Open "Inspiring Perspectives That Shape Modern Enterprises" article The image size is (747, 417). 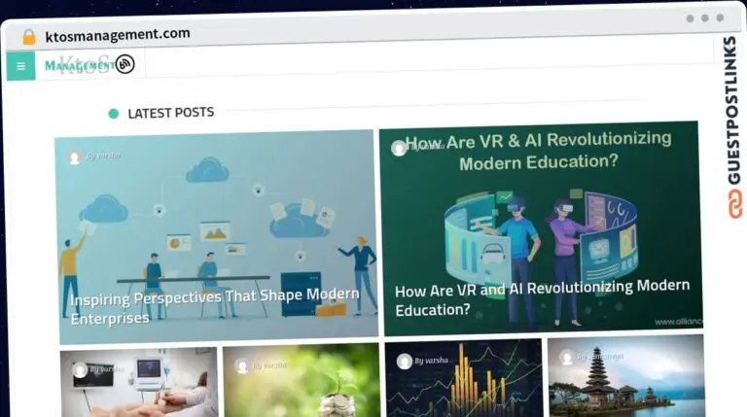click(214, 305)
